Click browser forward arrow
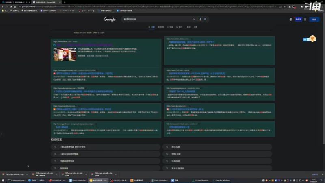Viewport: 325px width, 183px height. (6, 7)
